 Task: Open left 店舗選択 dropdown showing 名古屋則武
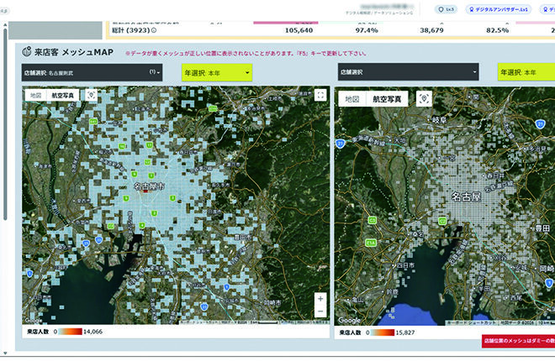click(92, 73)
